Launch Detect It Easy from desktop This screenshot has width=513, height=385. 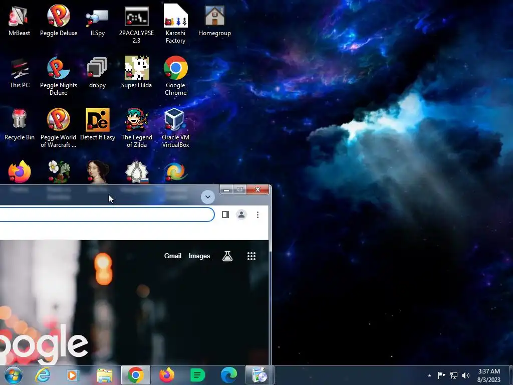[x=98, y=124]
